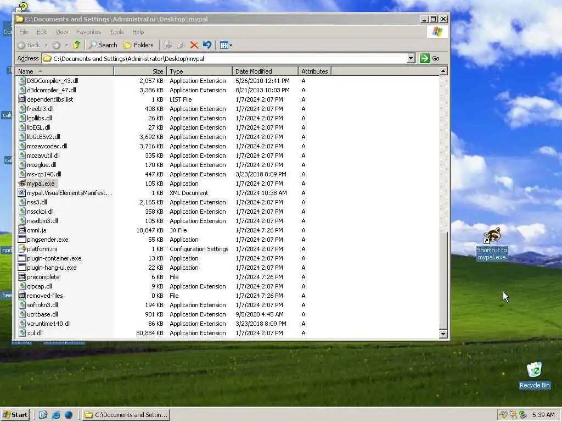Select the mypal.exe file icon

coord(22,184)
